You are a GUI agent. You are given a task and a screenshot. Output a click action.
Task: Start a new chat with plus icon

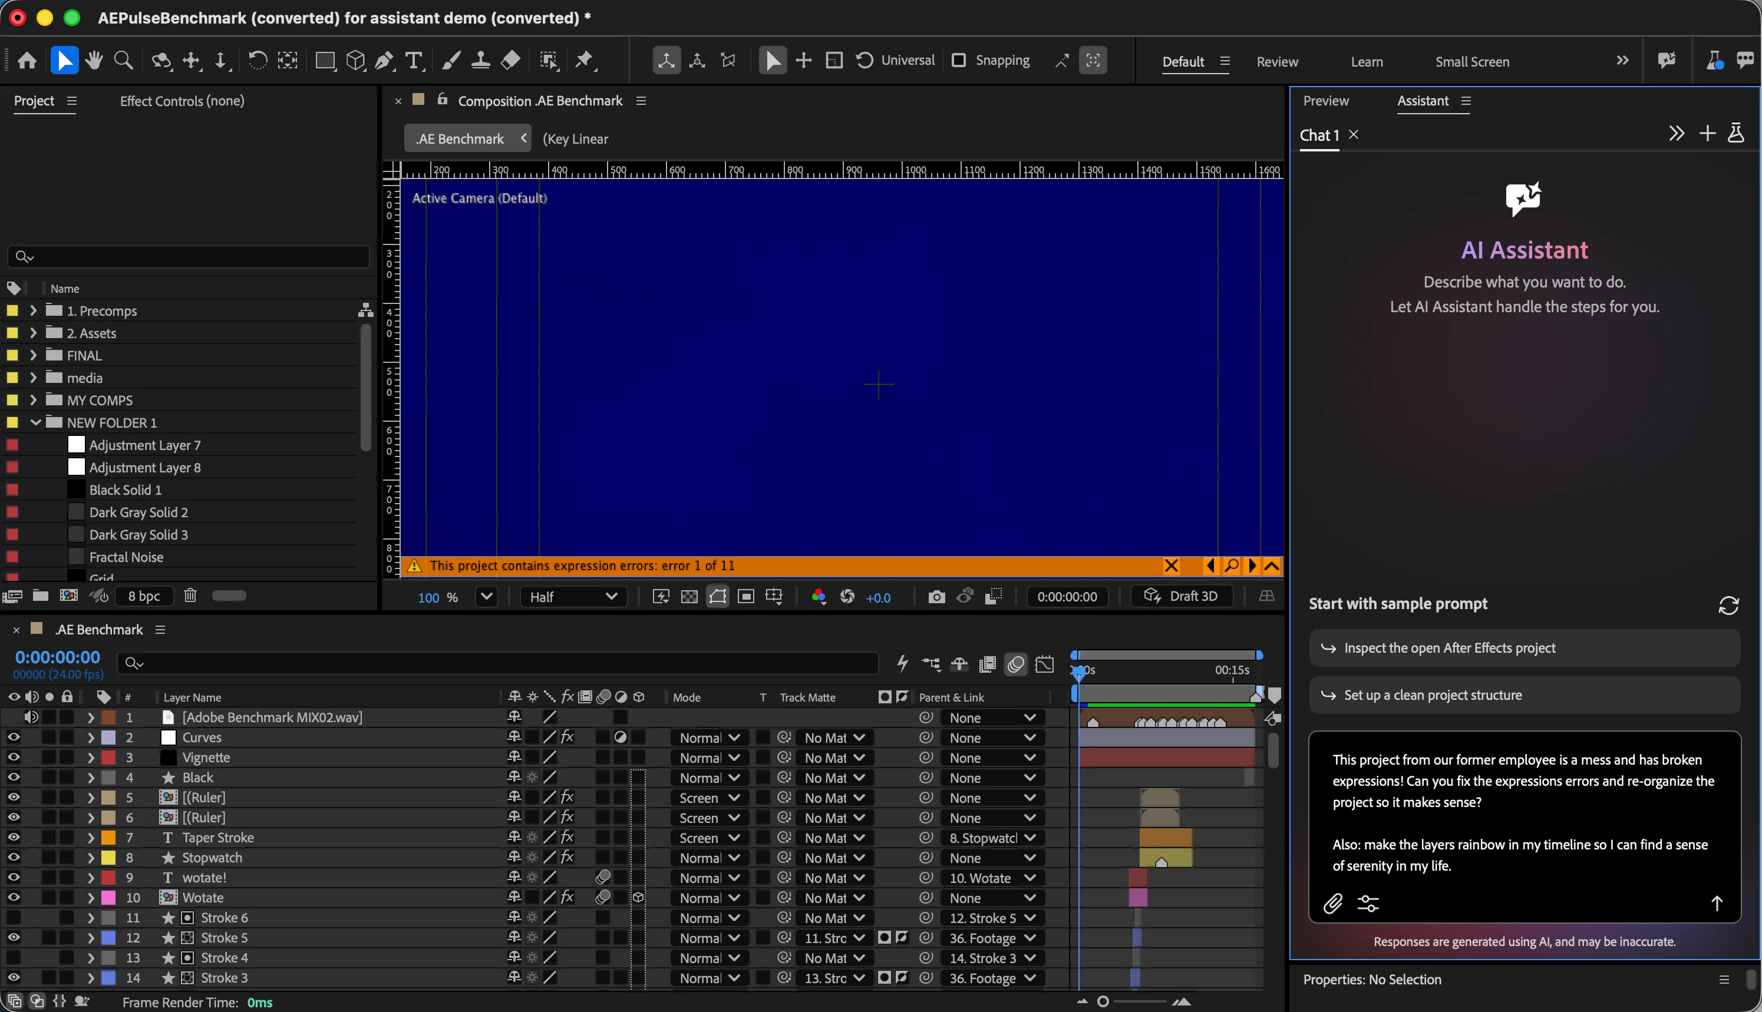click(x=1707, y=134)
